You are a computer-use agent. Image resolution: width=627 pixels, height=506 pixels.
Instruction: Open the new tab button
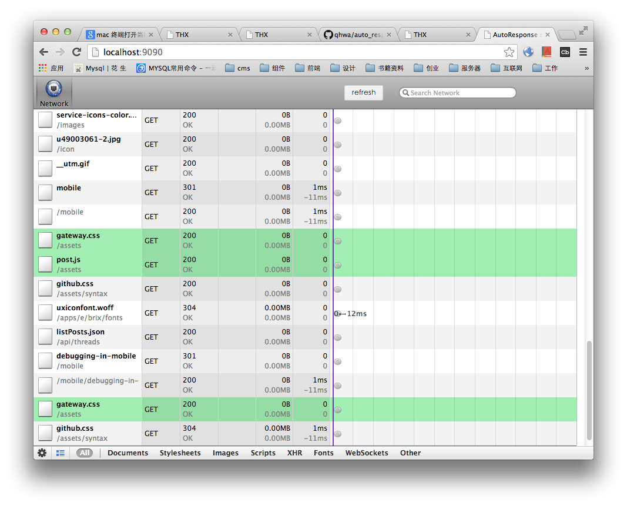[x=566, y=35]
